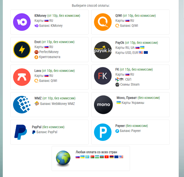184x177 pixels.
Task: Choose ЮMoney payment method title
Action: point(57,16)
